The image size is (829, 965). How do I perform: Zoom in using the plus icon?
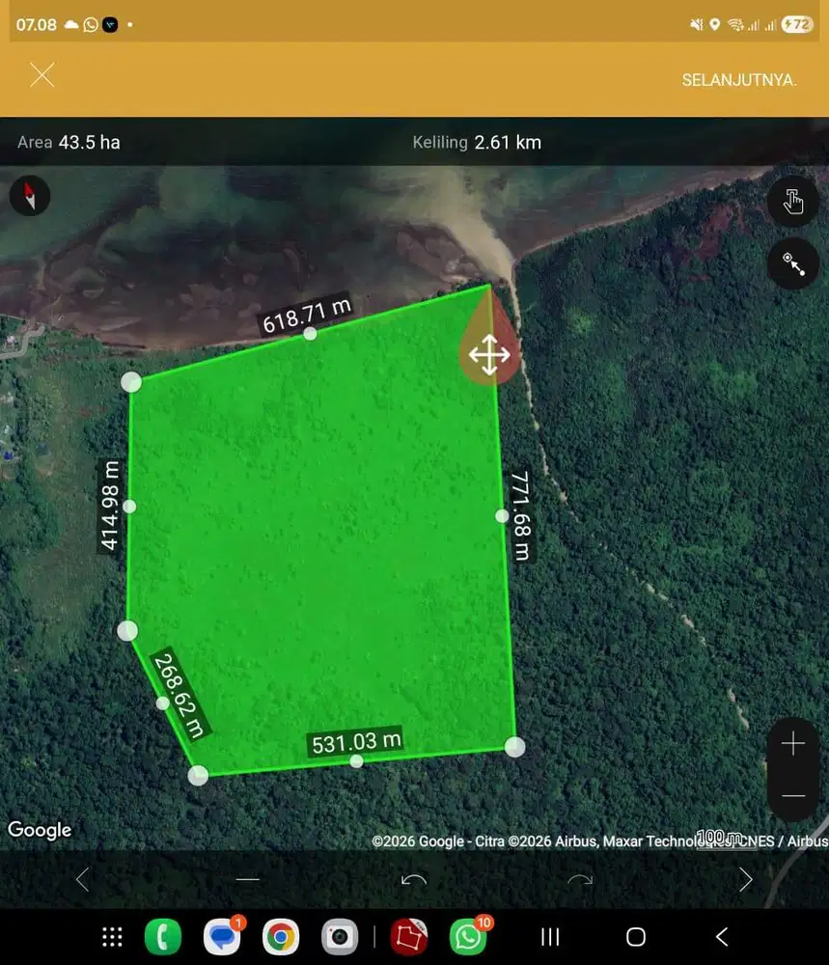click(792, 743)
